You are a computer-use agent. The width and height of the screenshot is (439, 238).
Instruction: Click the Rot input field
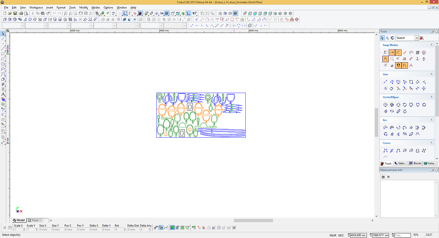point(118,230)
